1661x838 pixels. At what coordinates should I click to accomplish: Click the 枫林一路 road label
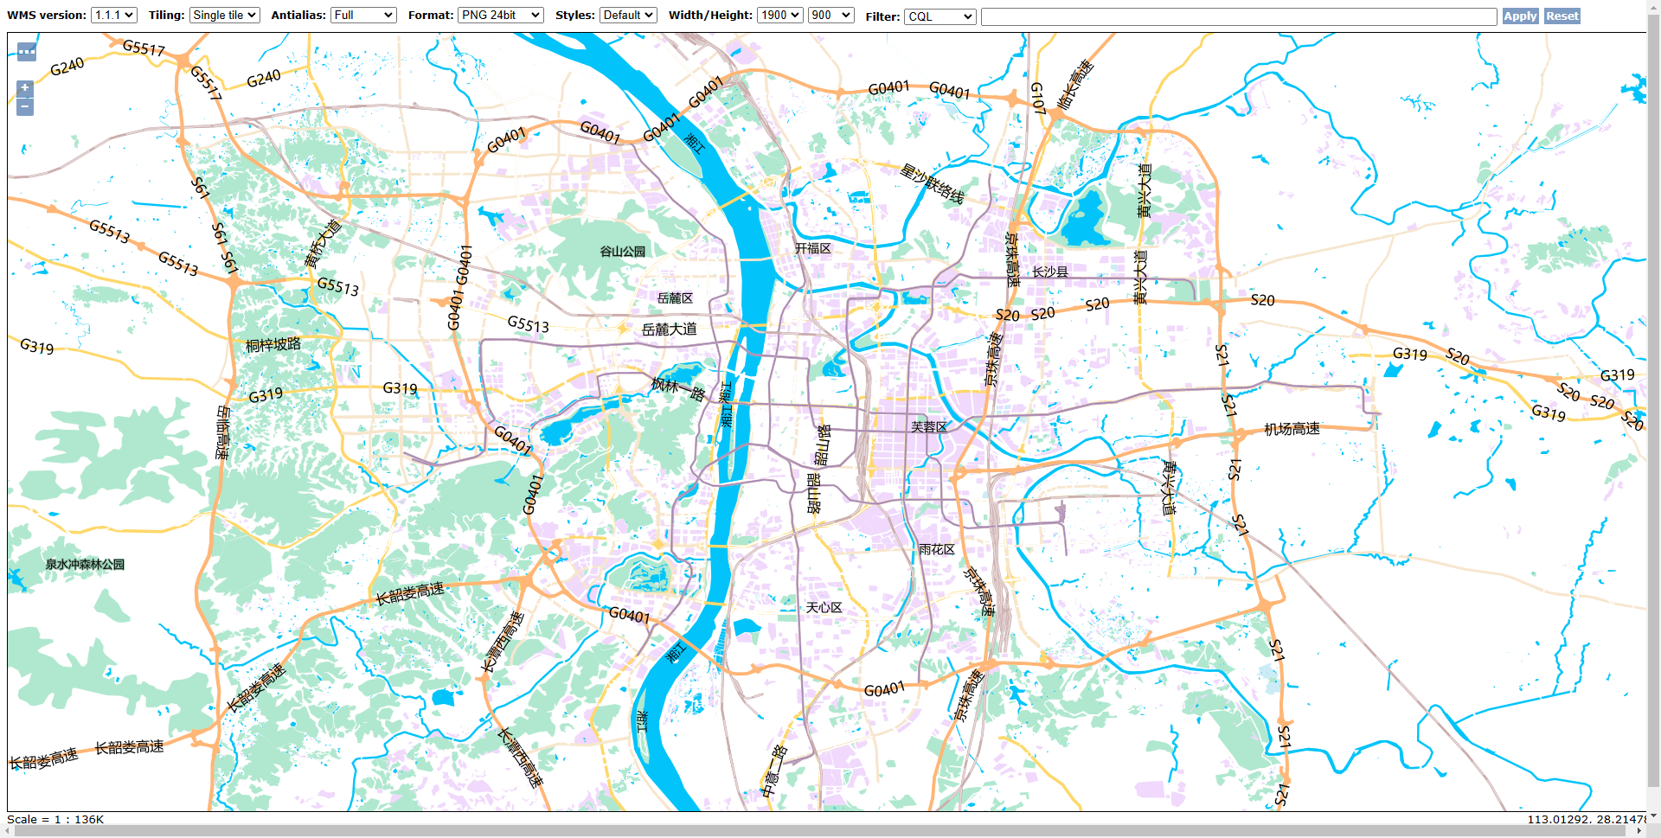click(x=678, y=389)
